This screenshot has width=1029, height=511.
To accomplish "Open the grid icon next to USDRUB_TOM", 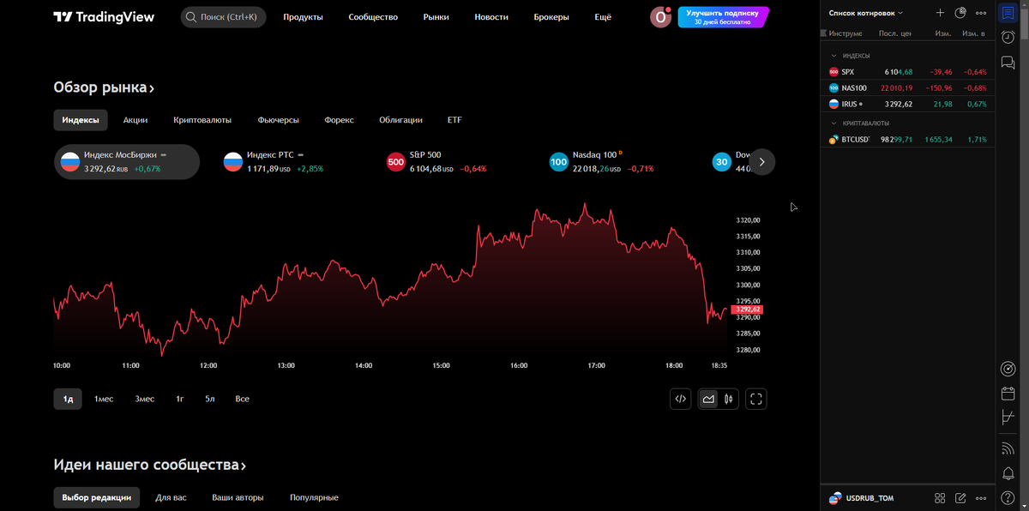I will click(x=940, y=498).
